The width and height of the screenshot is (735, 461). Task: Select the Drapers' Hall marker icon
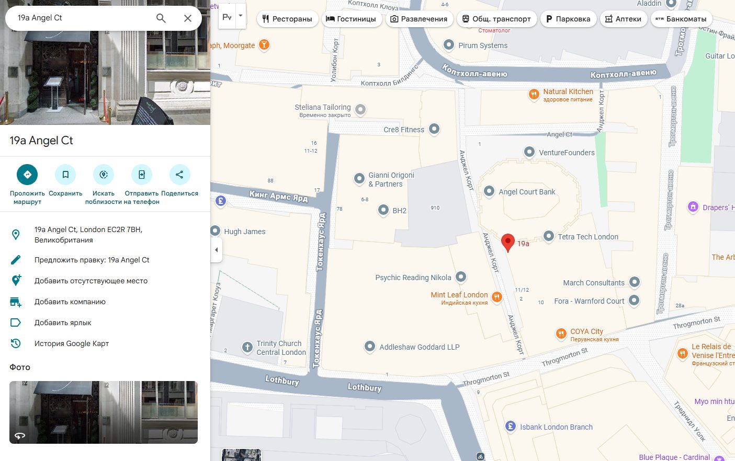pos(693,207)
